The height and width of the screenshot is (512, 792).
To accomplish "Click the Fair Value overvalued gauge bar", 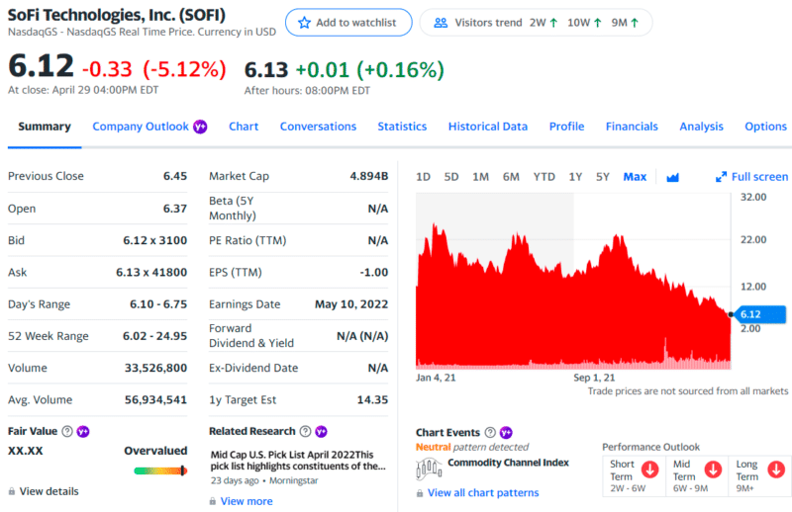I will tap(160, 470).
